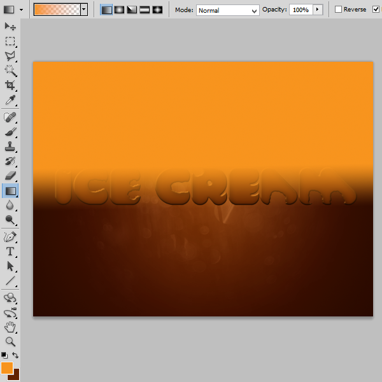Select the Path Selection tool
Screen dimensions: 382x382
pos(10,266)
